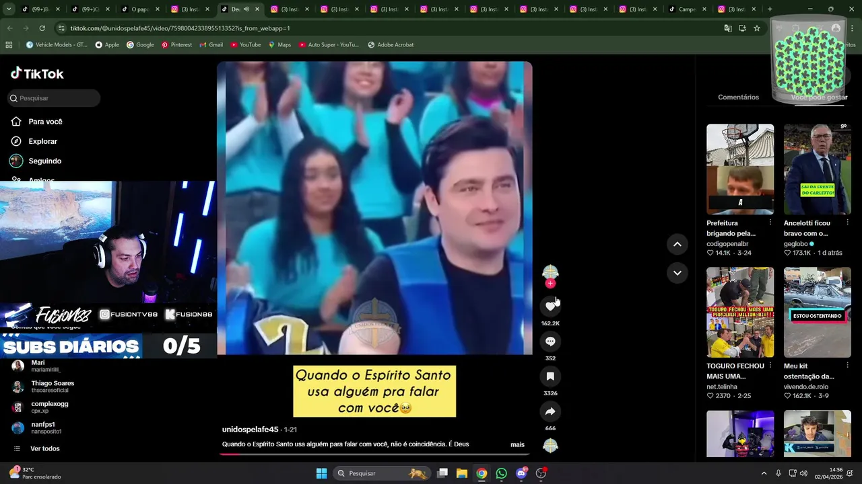Screen dimensions: 862x484
Task: Open Ancelotti ficou bravo video thumbnail
Action: pos(818,169)
